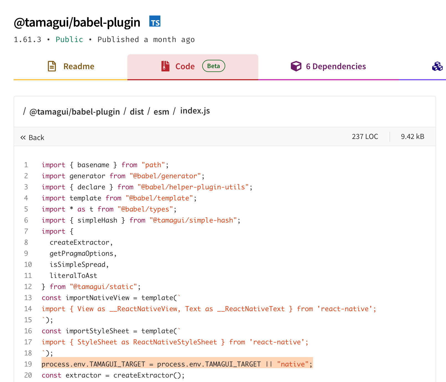This screenshot has height=382, width=446.
Task: Select the Code tab
Action: coord(185,66)
